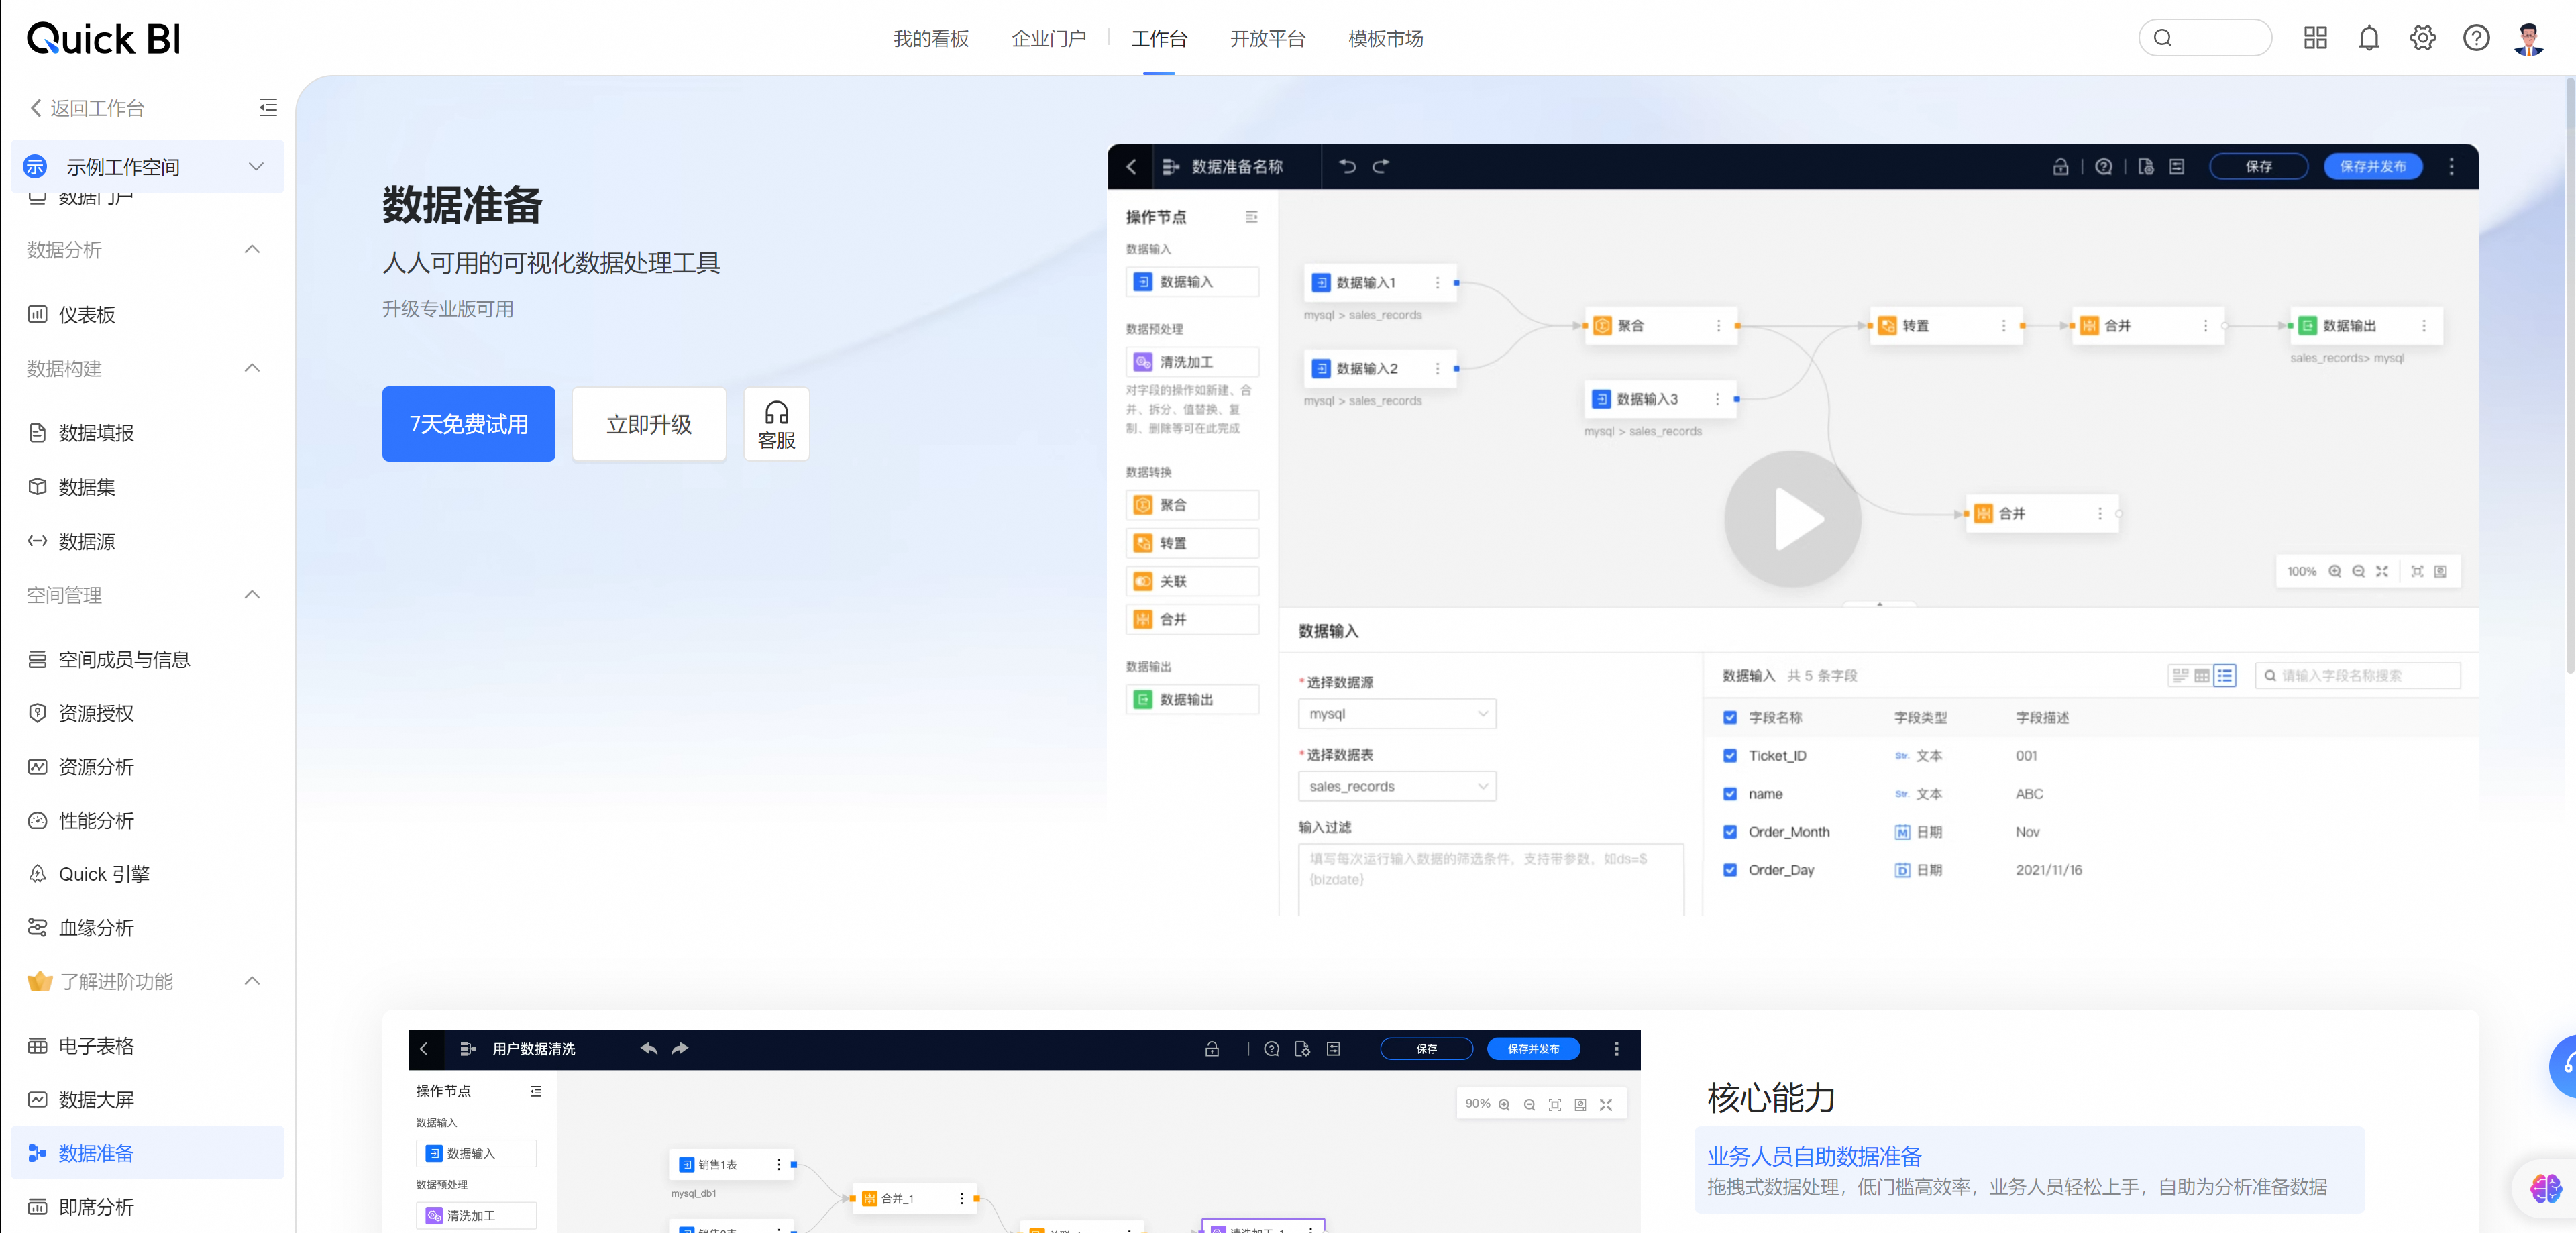Click the 立即升级 button
This screenshot has width=2576, height=1233.
(x=648, y=424)
